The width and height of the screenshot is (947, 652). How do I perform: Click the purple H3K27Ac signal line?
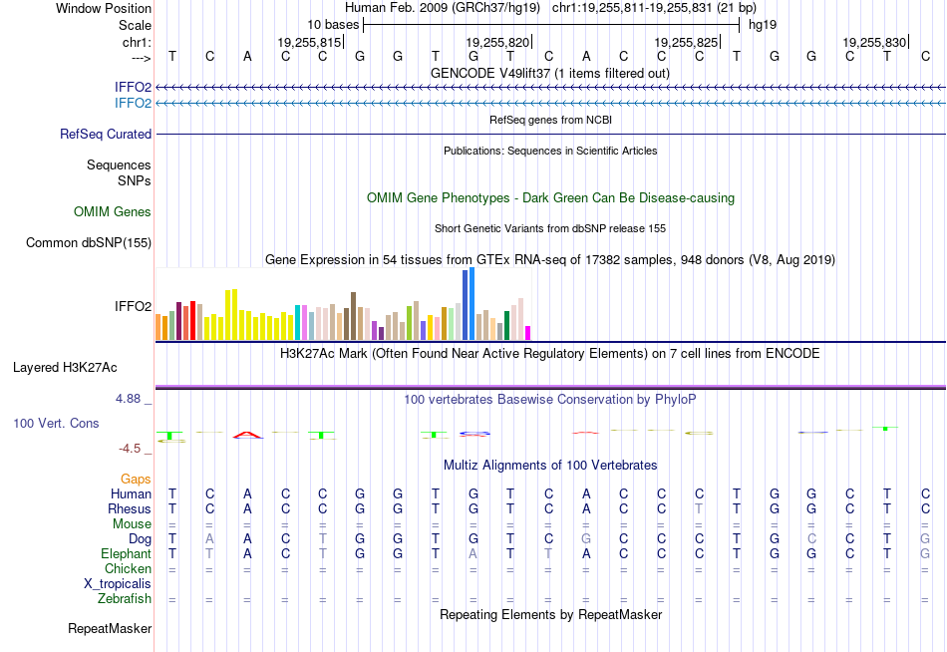pos(550,387)
